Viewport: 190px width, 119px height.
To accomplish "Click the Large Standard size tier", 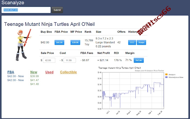I will click(x=105, y=42).
